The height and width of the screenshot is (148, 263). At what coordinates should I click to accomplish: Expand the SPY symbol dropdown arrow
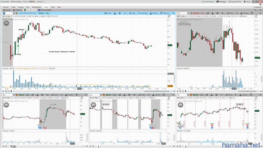click(x=188, y=13)
